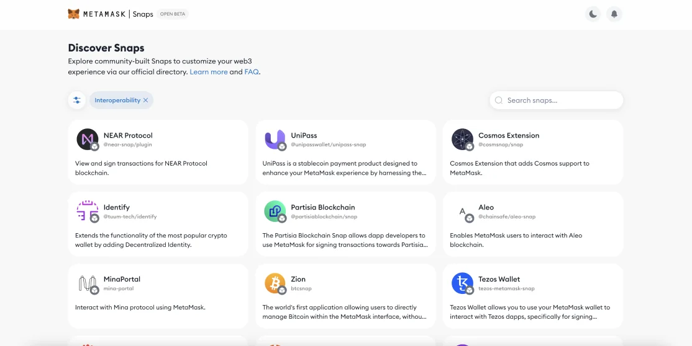The height and width of the screenshot is (346, 692).
Task: Click the tezos-metamask-snap package name
Action: (x=506, y=289)
